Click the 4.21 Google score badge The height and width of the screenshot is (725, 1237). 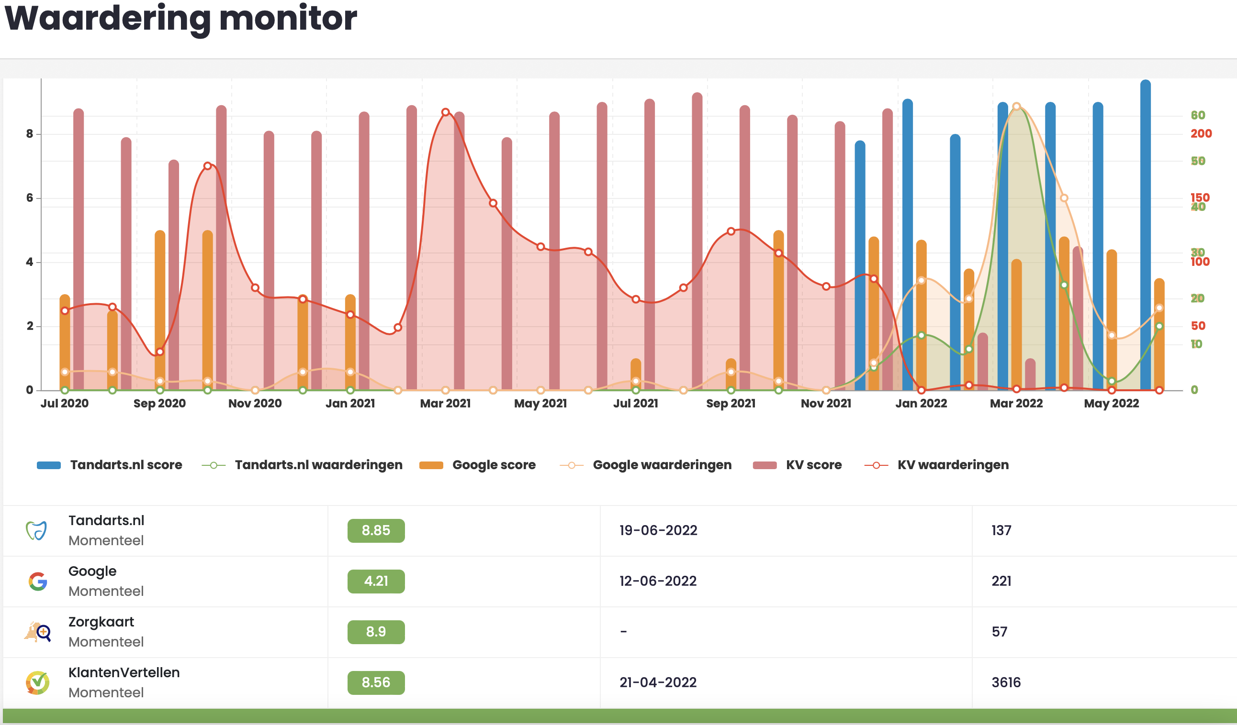[x=376, y=581]
